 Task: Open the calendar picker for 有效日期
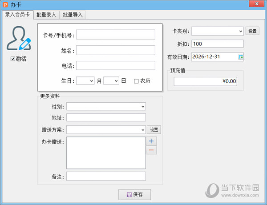(241, 57)
